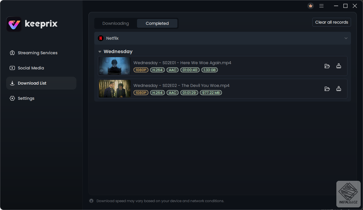Click the 1.33 GB size badge

point(210,70)
